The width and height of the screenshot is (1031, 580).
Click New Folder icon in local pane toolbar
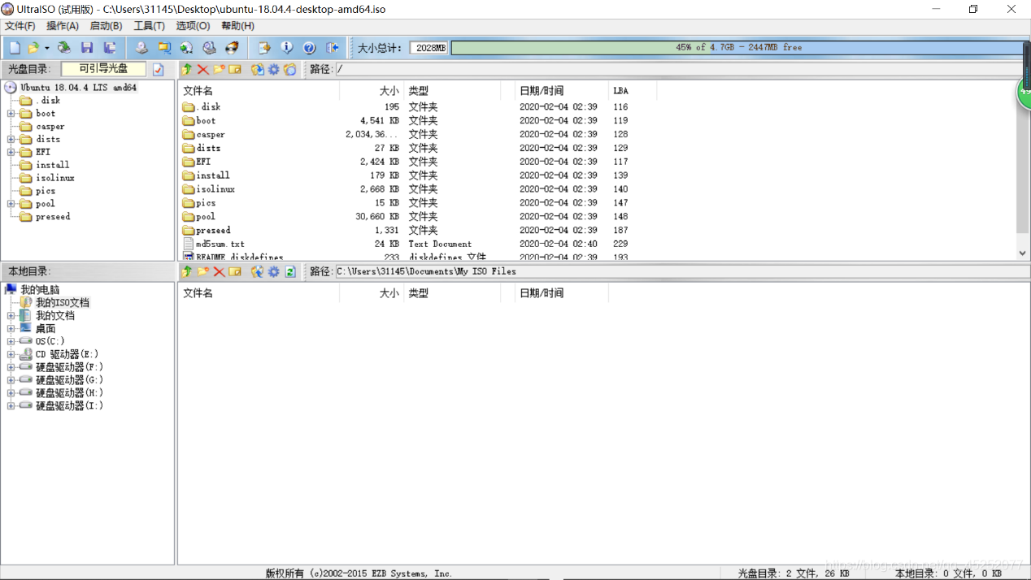[x=203, y=271]
